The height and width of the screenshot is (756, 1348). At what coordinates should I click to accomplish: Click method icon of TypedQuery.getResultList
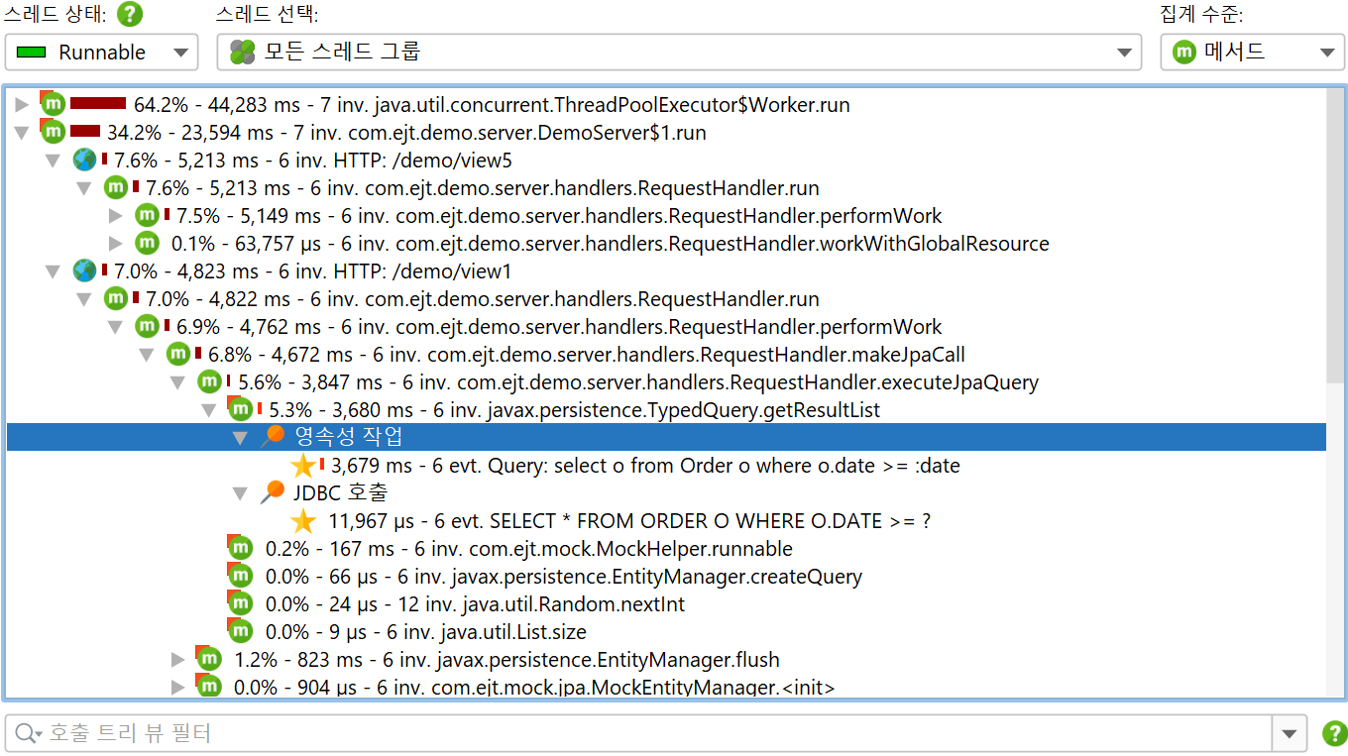pyautogui.click(x=240, y=409)
